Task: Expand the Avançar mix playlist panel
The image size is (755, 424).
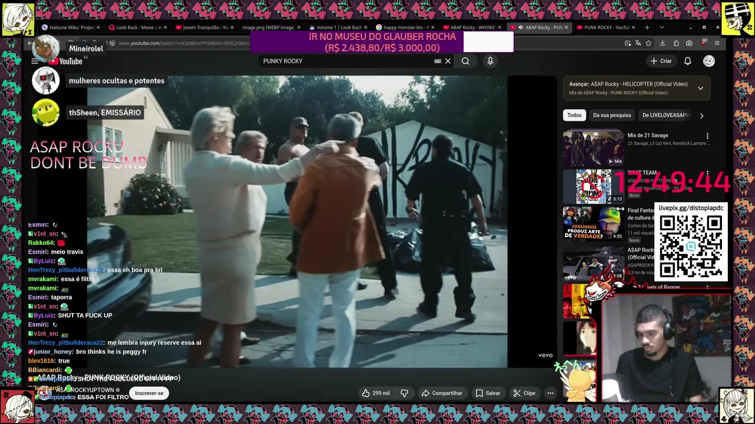Action: [700, 88]
